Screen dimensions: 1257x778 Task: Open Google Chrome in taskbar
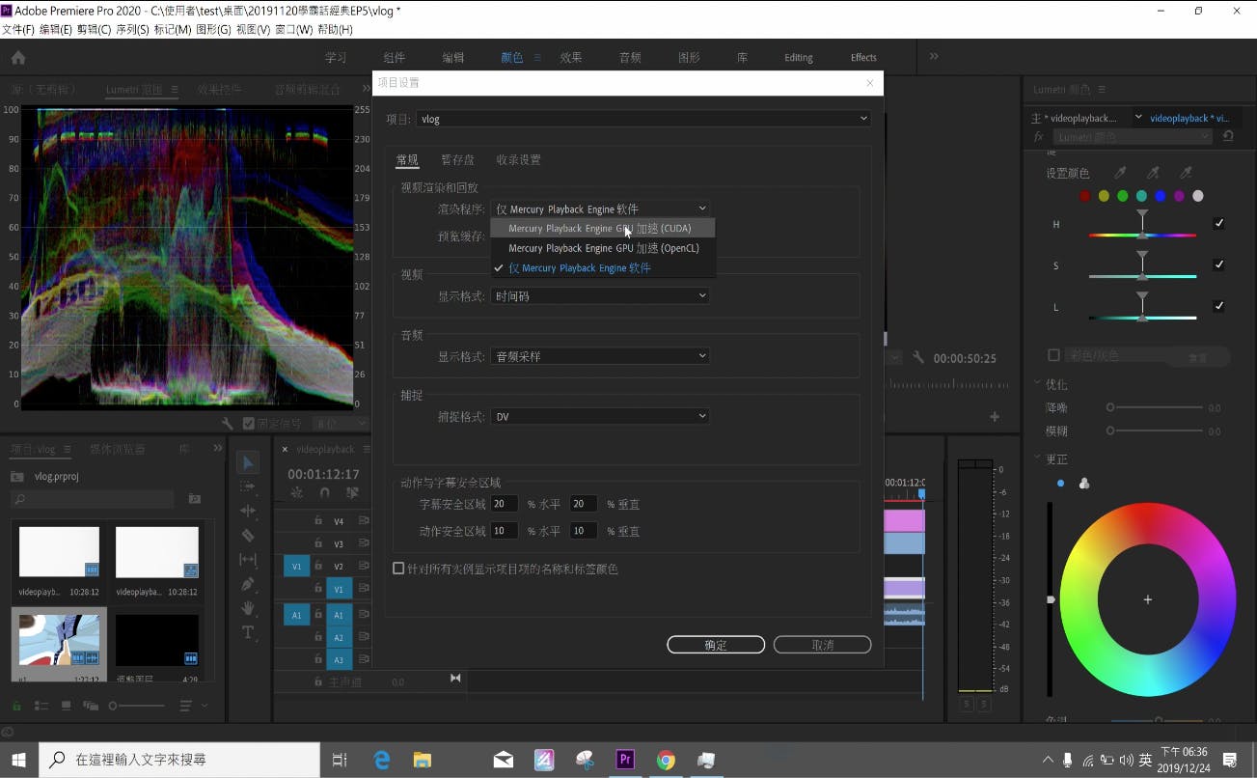[666, 760]
